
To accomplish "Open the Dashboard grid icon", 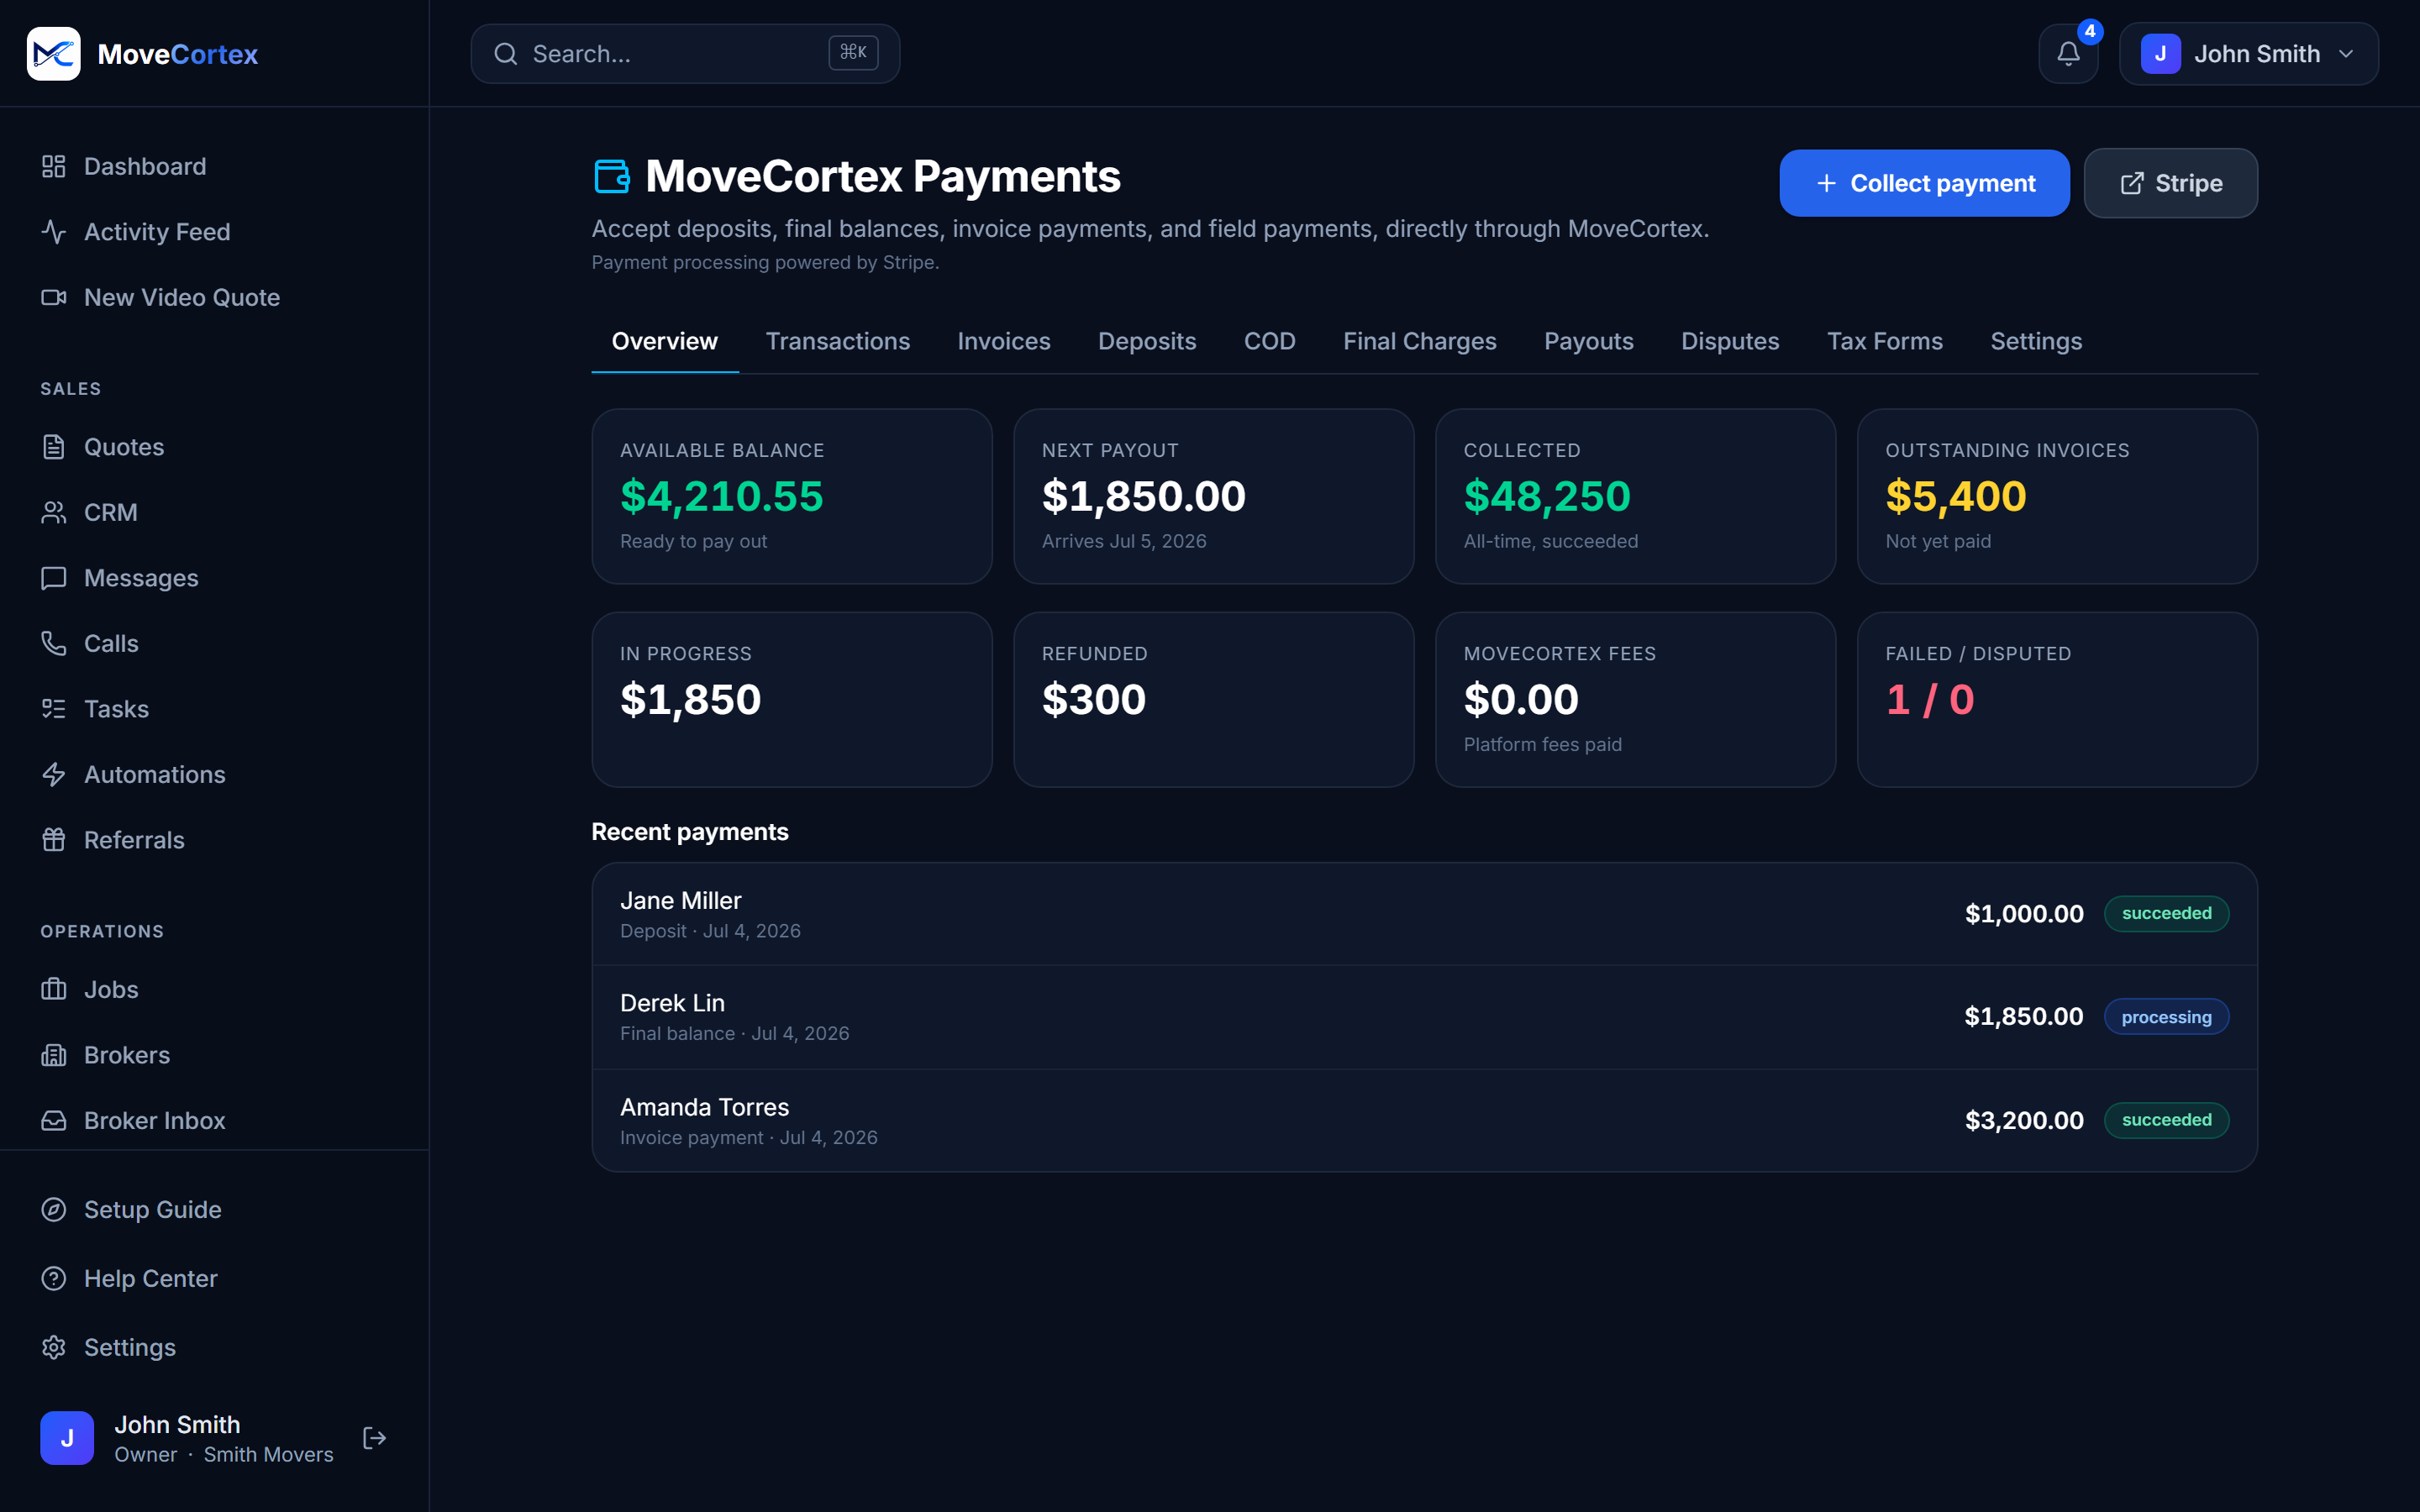I will [x=54, y=166].
